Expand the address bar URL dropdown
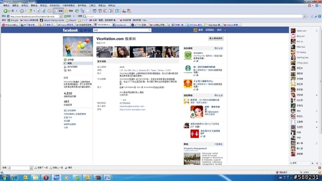Viewport: 322px width, 181px height. pos(60,16)
